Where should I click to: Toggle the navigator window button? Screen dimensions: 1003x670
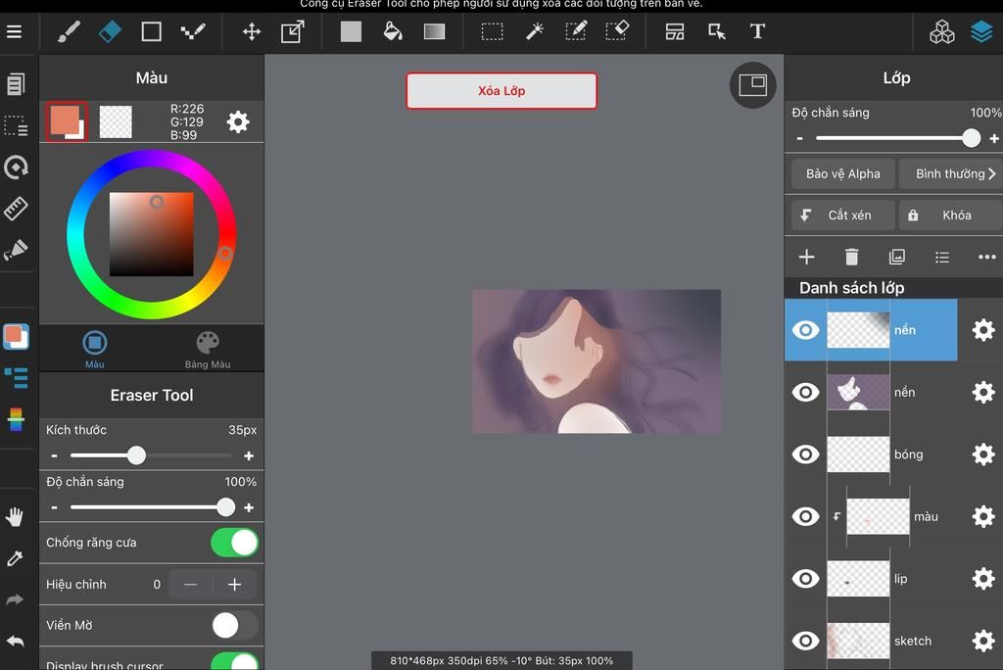click(x=753, y=85)
